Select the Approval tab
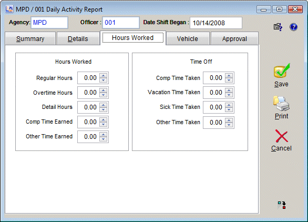Viewport: 308px width, 222px height. [234, 38]
